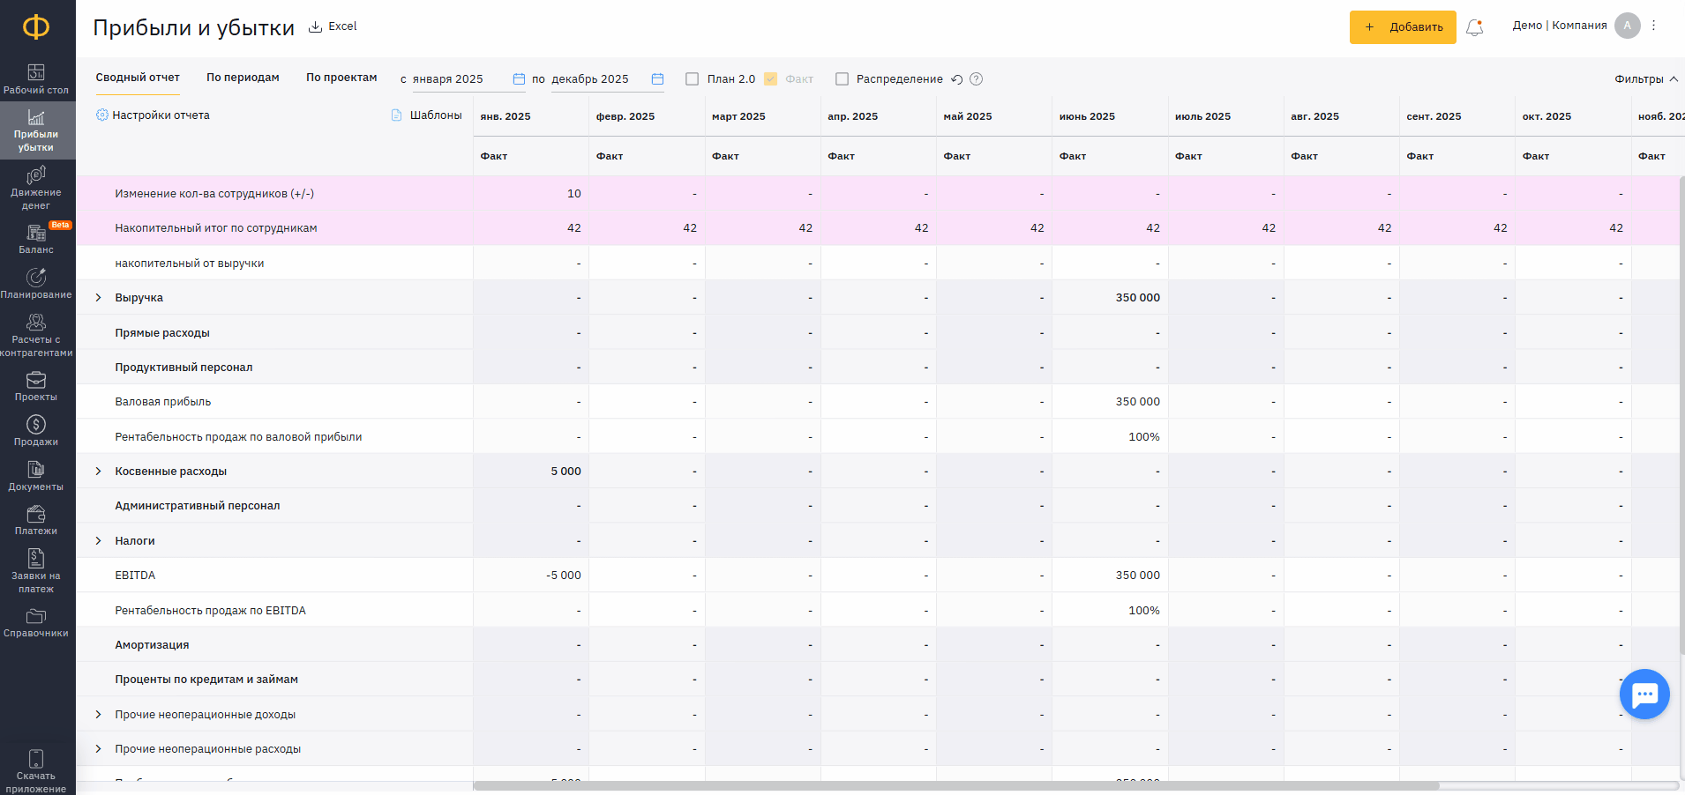Open Планирование in the sidebar
Screen dimensions: 1685x795
36,285
